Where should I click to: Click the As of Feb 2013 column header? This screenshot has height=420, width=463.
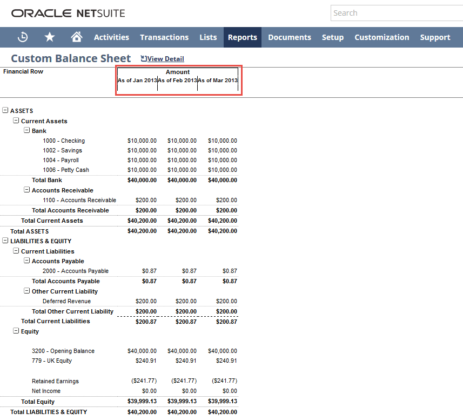pyautogui.click(x=177, y=81)
